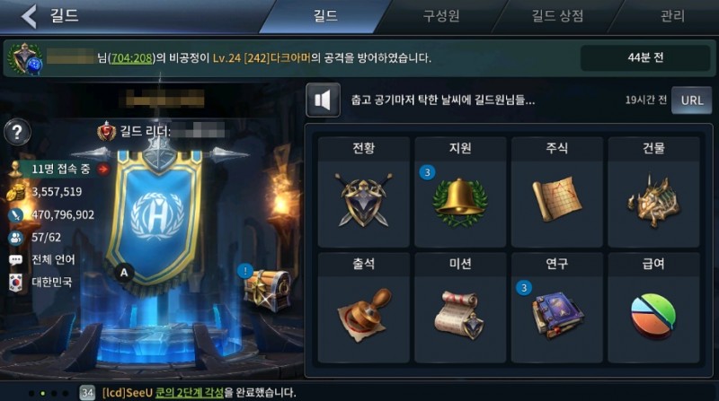Open the 급여 pie chart icon
Screen dimensions: 719x401
[653, 316]
